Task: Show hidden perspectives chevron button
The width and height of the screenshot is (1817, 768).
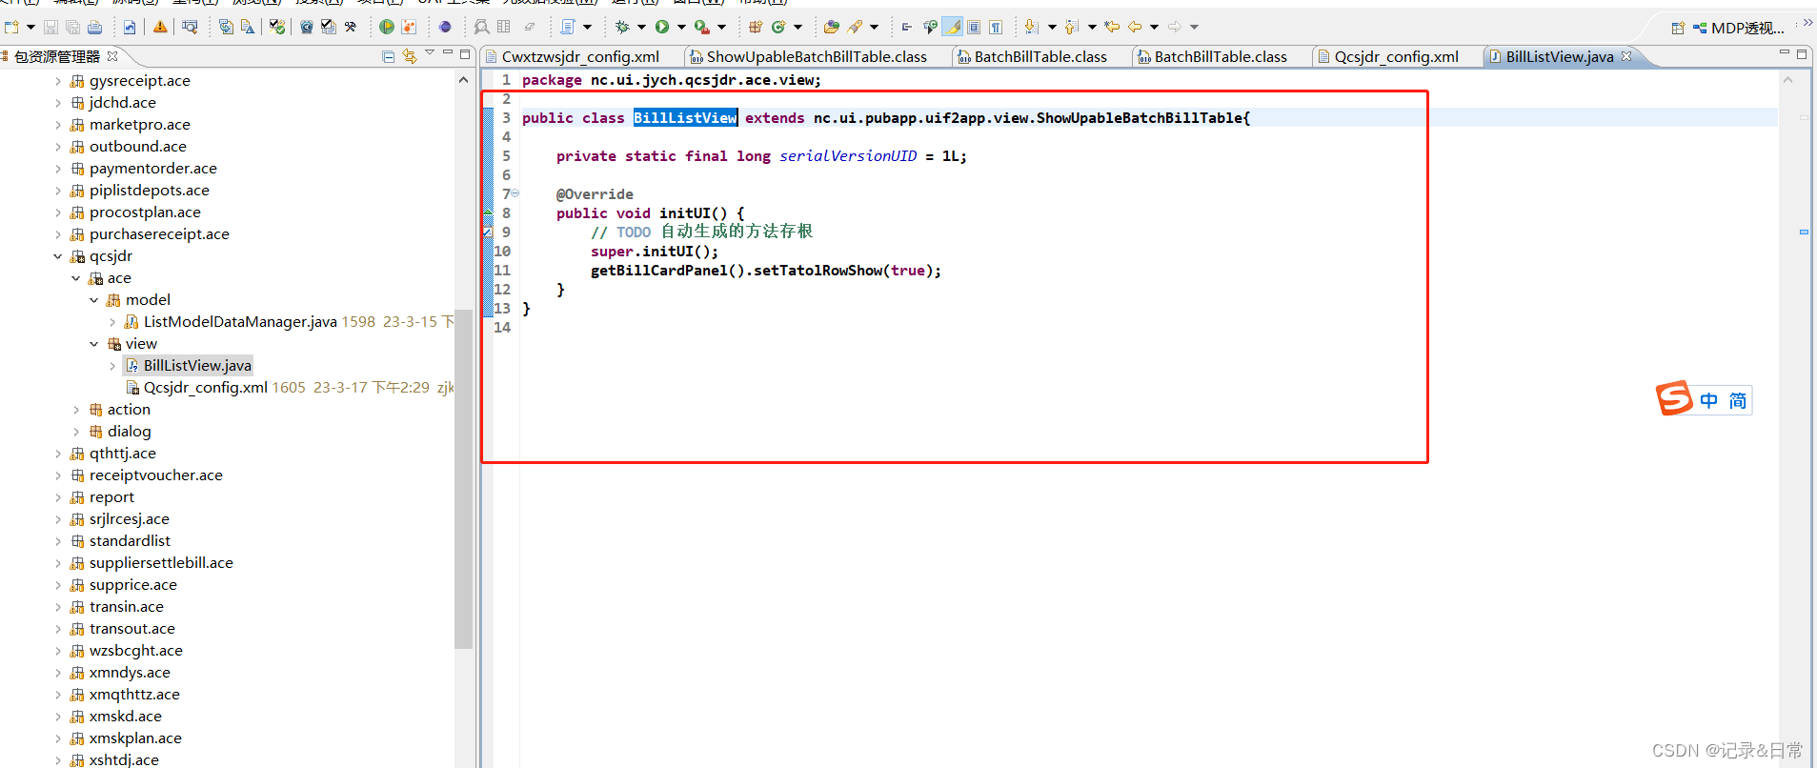Action: (1807, 22)
